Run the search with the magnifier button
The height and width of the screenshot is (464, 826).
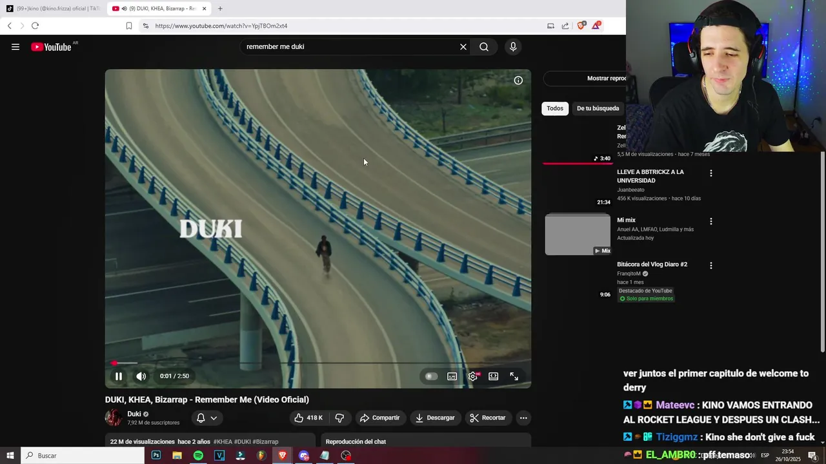(484, 46)
